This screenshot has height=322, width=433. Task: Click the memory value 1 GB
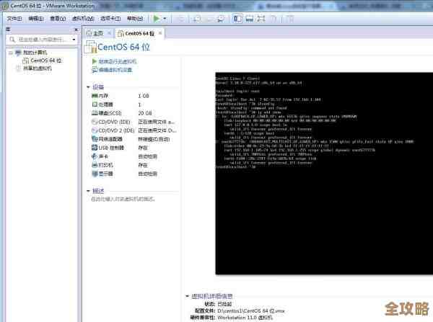click(x=144, y=96)
